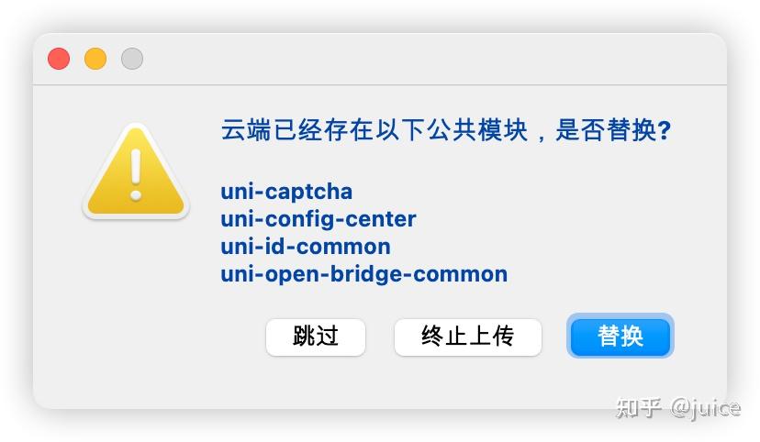Click the 知乎 logo in the watermark
This screenshot has height=442, width=760.
(638, 408)
